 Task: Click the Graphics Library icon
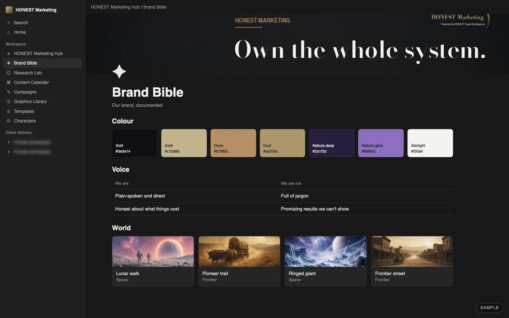coord(9,101)
